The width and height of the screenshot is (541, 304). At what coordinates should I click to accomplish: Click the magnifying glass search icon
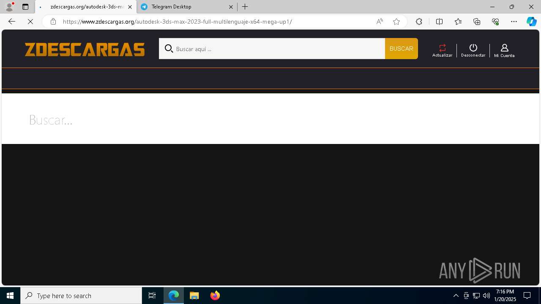169,49
